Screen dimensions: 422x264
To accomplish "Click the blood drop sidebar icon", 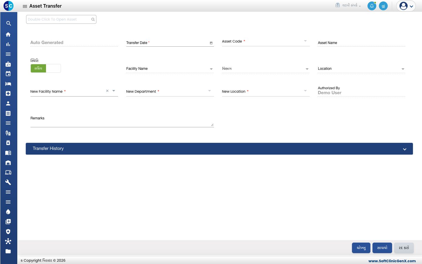I will point(8,212).
